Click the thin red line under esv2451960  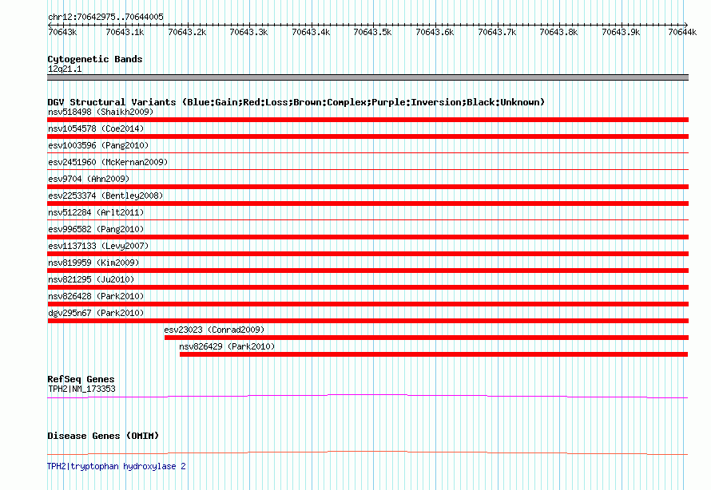[367, 170]
